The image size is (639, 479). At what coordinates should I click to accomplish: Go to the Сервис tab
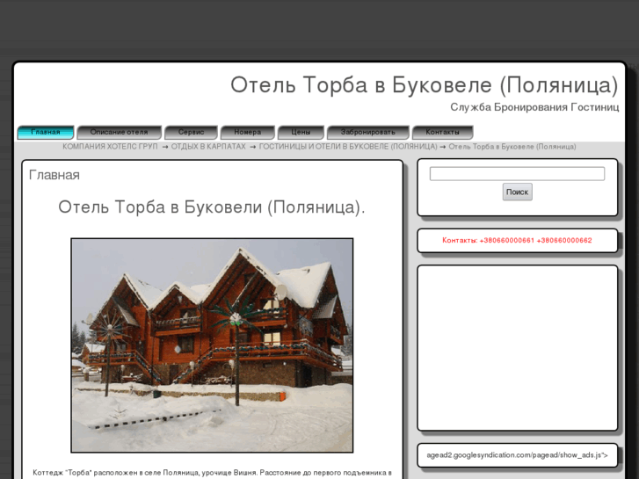[x=191, y=133]
